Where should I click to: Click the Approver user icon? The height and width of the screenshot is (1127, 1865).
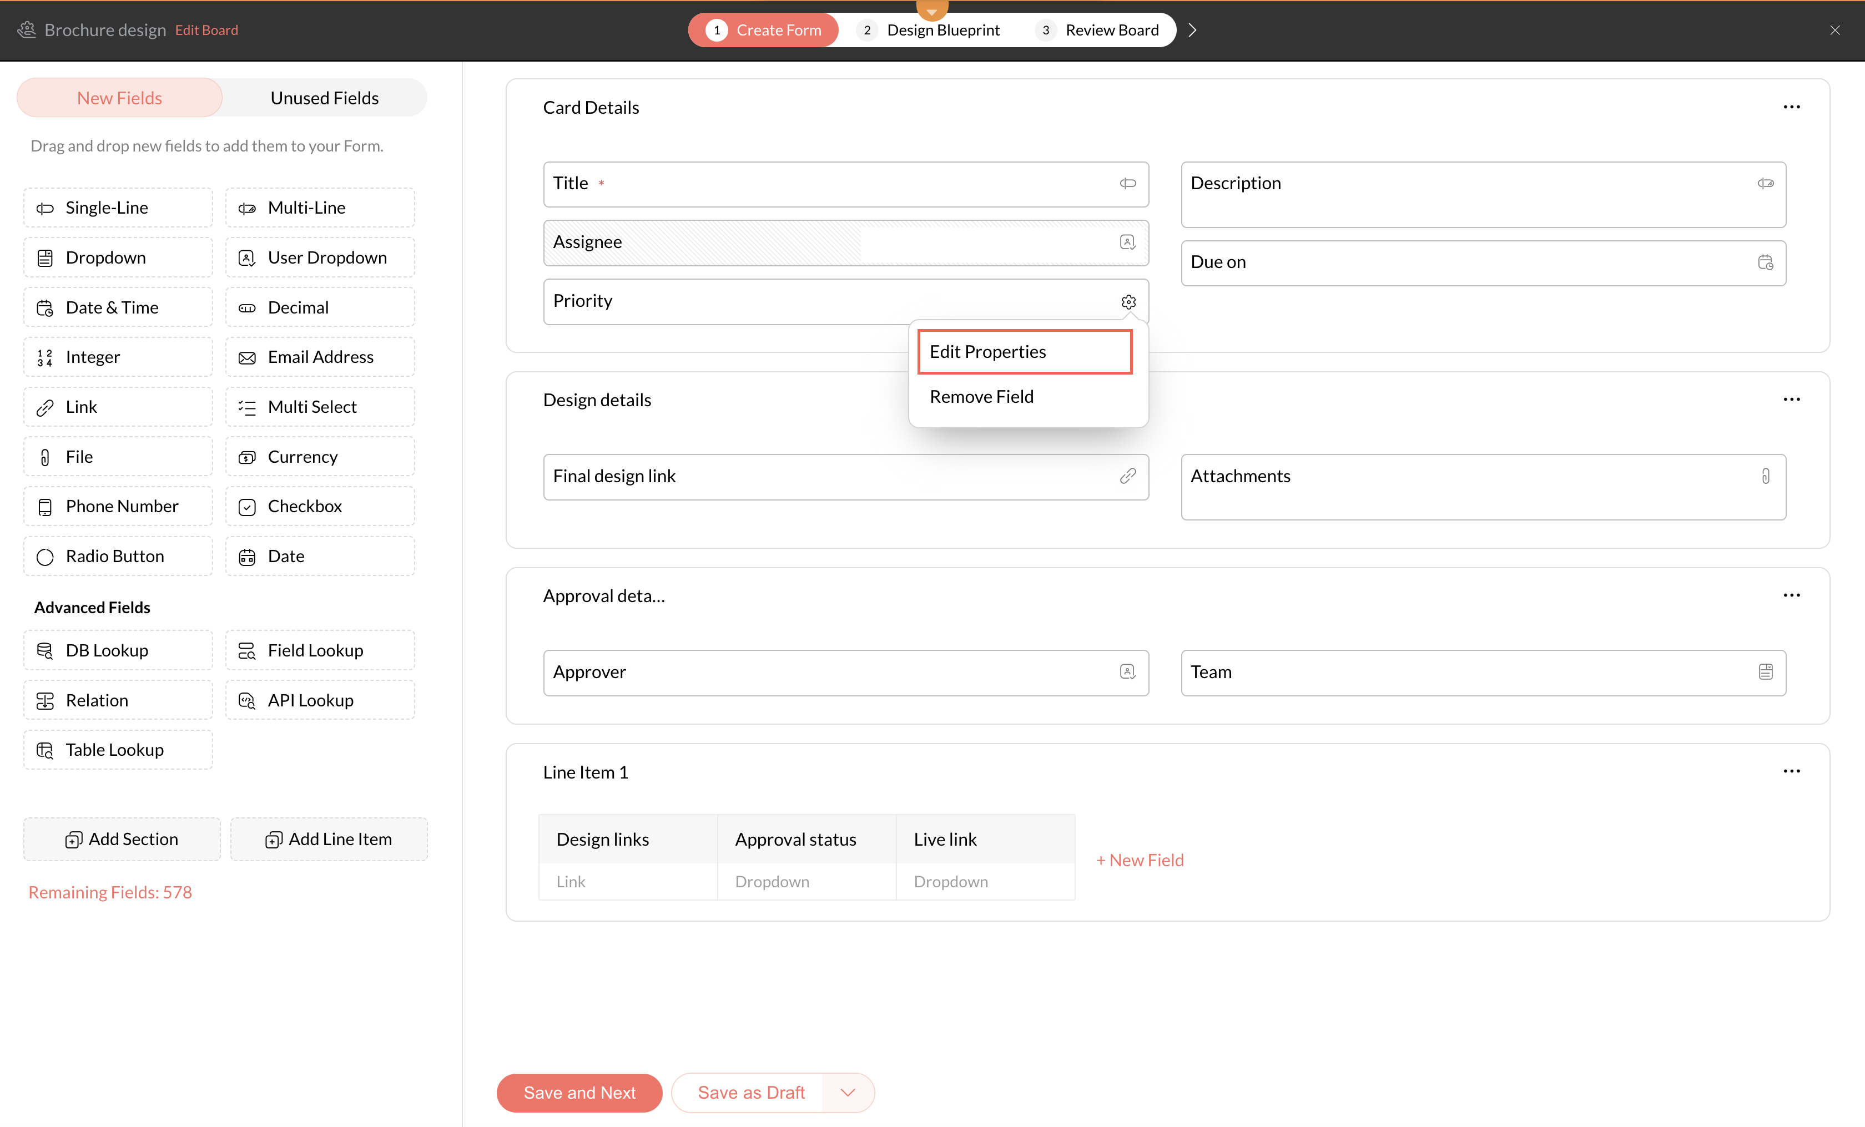[1127, 672]
